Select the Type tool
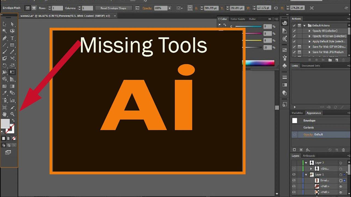The image size is (351, 197). click(x=12, y=38)
